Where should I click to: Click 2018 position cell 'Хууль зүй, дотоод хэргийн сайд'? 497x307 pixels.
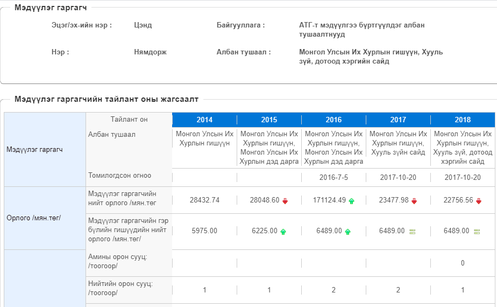(463, 148)
